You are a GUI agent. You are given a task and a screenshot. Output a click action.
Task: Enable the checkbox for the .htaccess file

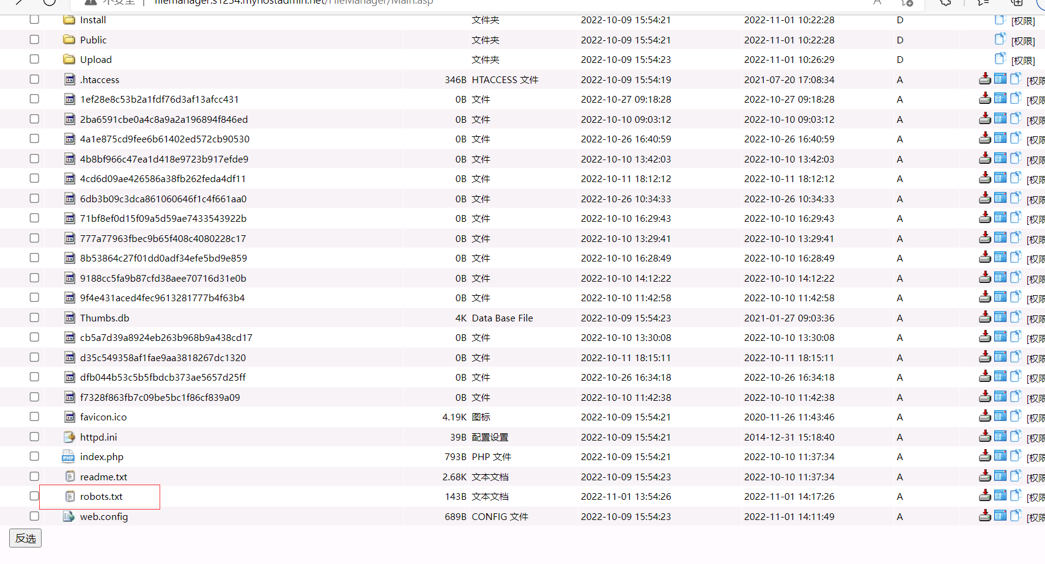34,79
